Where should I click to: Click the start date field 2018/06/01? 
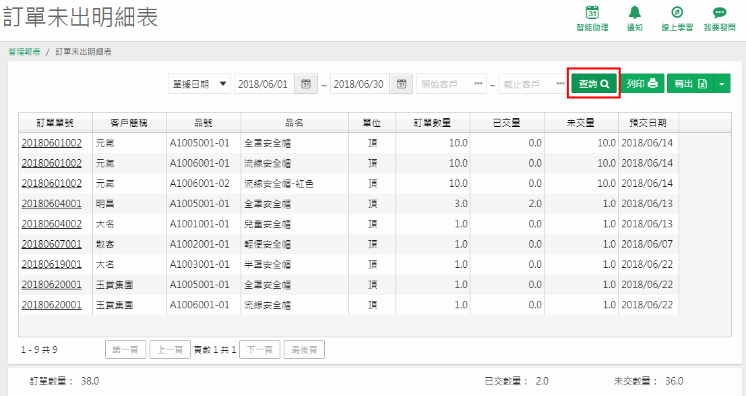(264, 84)
